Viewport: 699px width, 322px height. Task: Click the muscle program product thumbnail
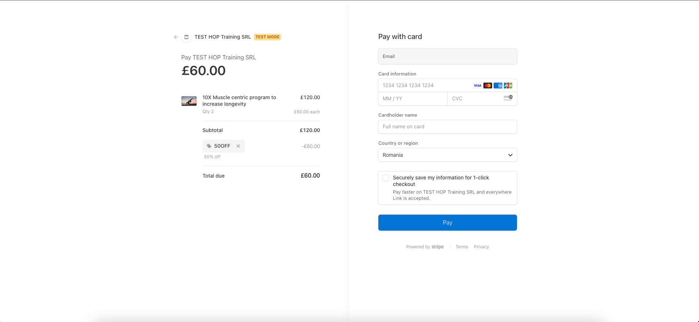(189, 101)
